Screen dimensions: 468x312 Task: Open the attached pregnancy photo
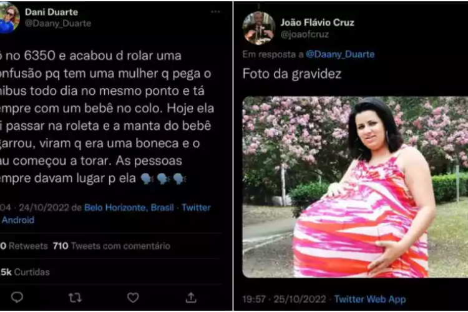coord(355,187)
